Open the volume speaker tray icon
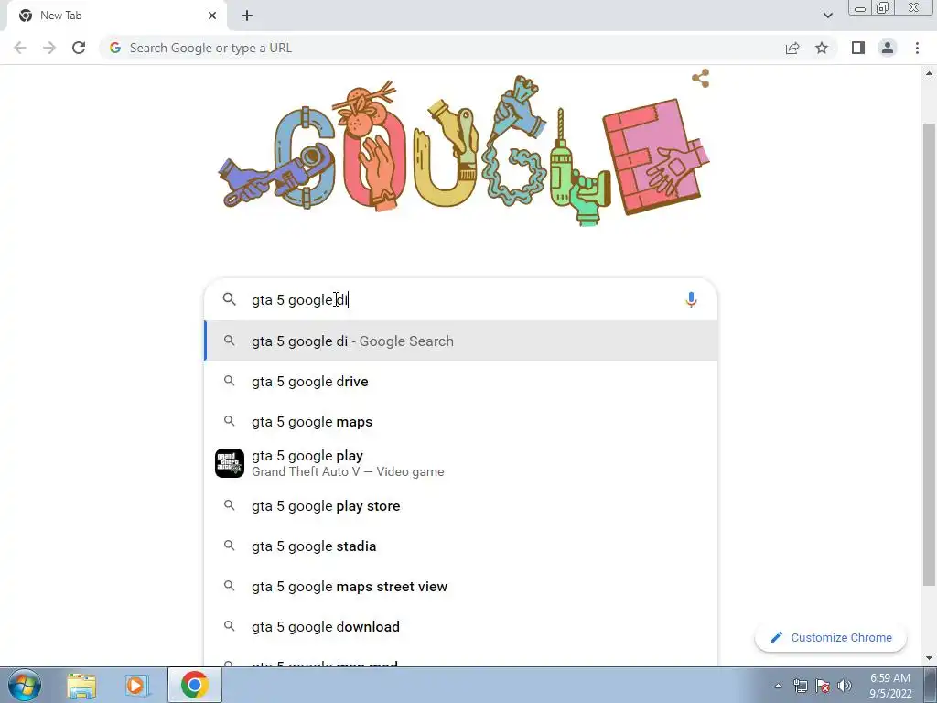Screen dimensions: 937x703 tap(844, 686)
